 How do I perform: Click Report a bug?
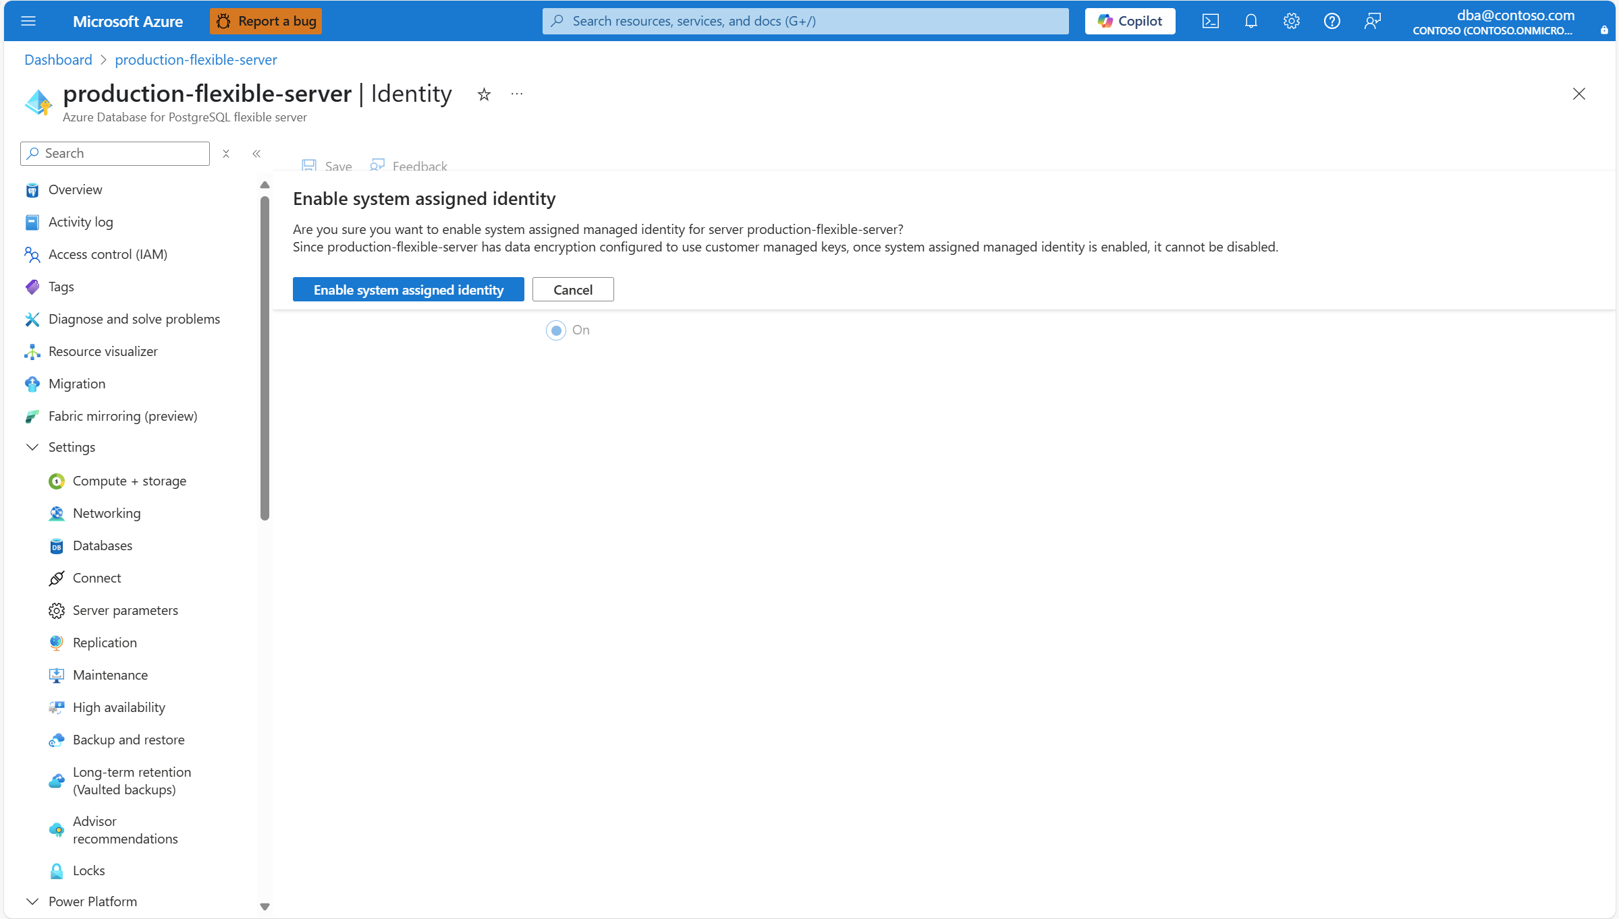point(266,21)
